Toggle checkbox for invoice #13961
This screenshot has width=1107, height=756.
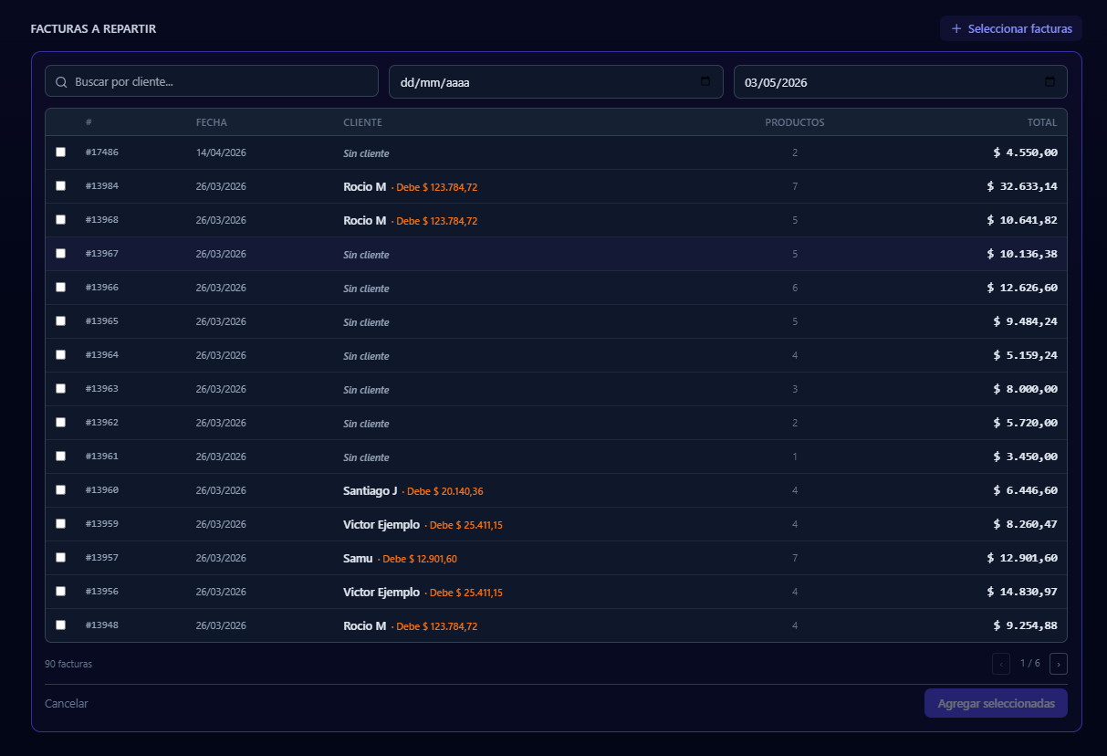(60, 456)
